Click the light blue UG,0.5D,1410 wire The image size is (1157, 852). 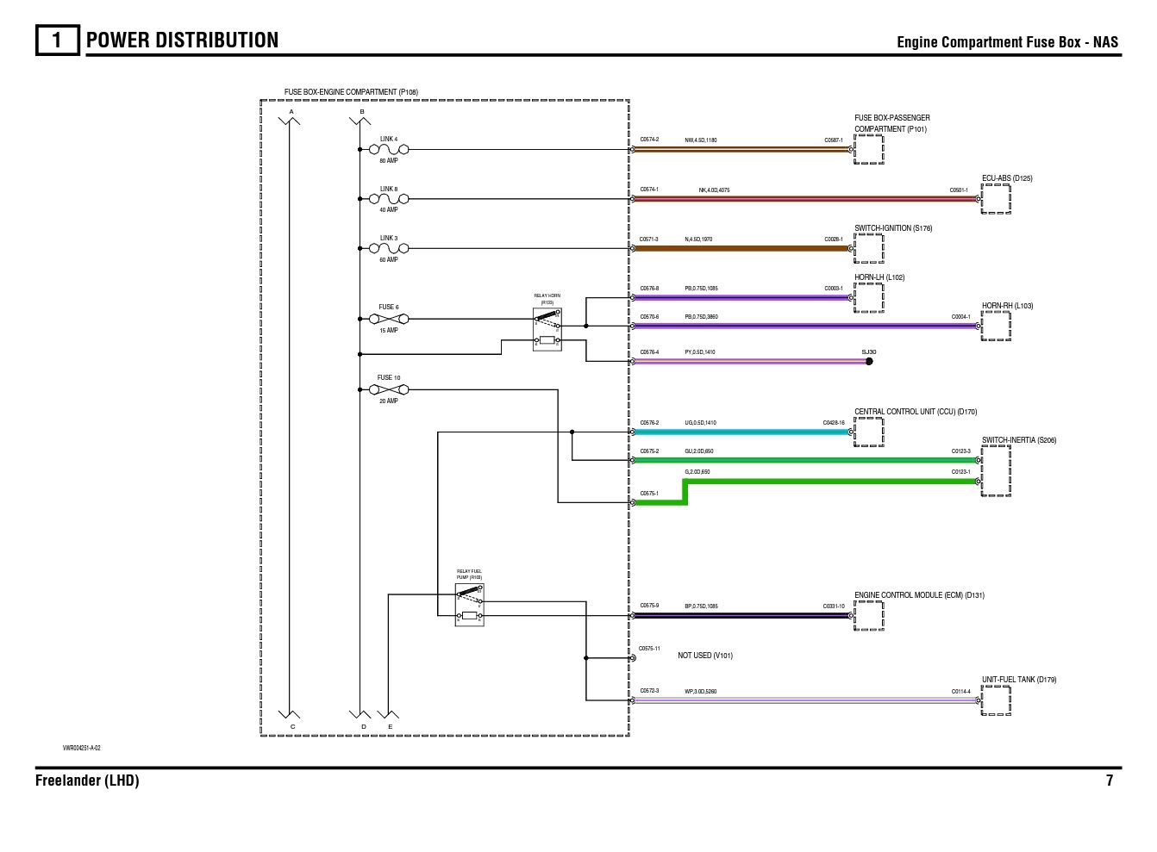coord(741,432)
